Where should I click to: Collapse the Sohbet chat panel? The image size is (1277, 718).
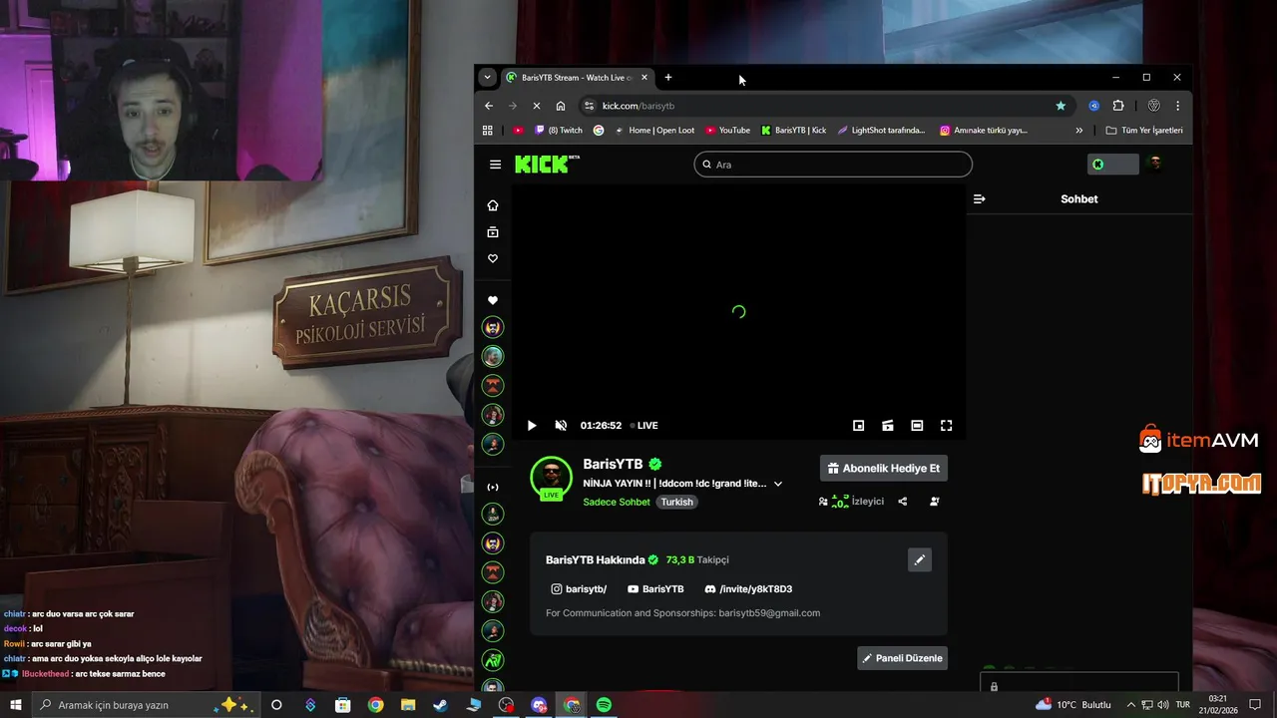click(980, 198)
